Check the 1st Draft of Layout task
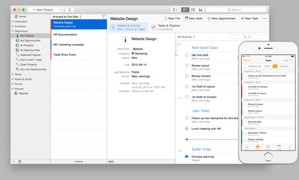Screen dimensions: 299x180 (x=187, y=86)
